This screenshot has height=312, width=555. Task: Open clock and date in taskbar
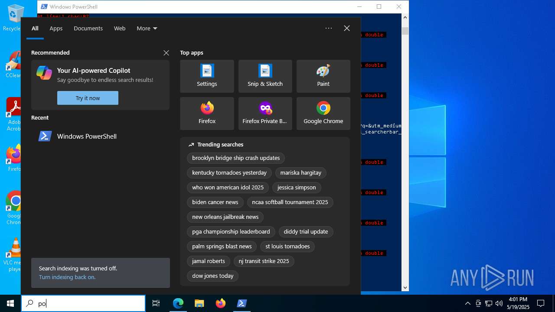coord(518,303)
